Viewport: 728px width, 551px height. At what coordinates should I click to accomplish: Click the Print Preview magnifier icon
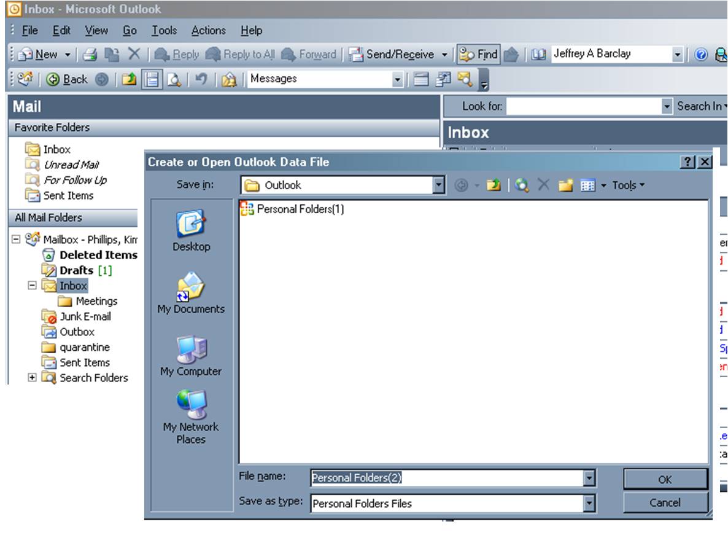tap(174, 79)
